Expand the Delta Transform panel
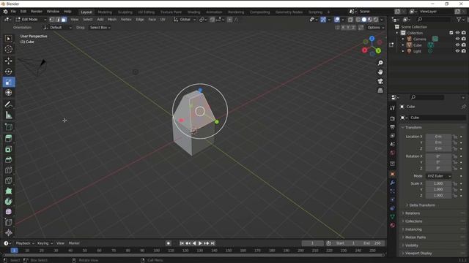469x263 pixels. (x=422, y=205)
